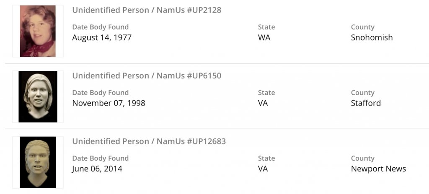This screenshot has width=429, height=194.
Task: Click the date August 14, 1977
Action: (x=102, y=38)
